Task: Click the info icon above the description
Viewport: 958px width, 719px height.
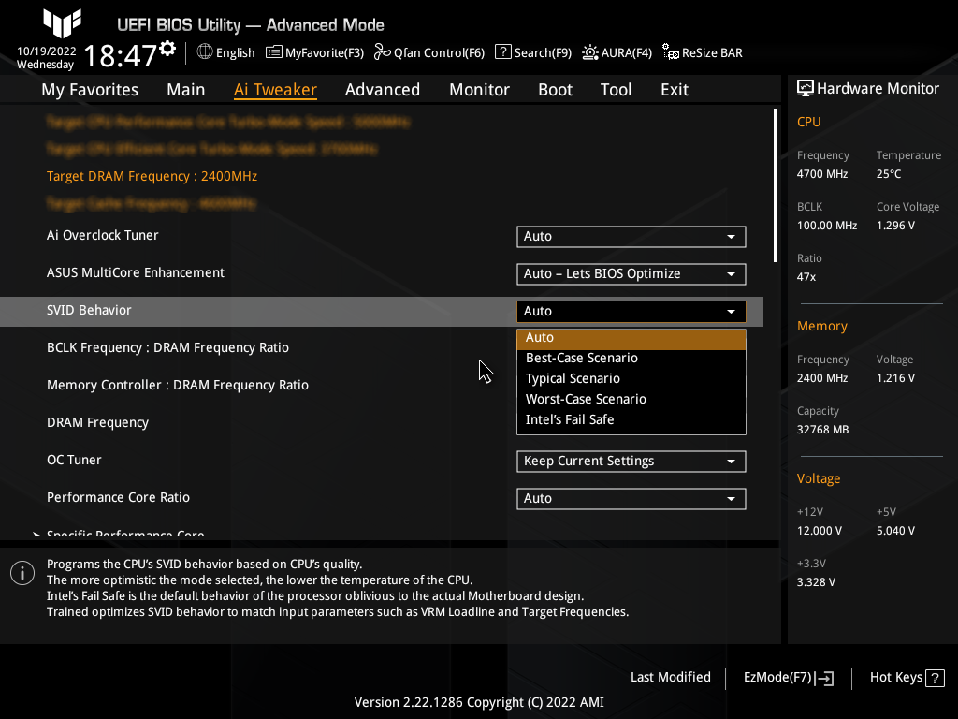Action: 22,572
